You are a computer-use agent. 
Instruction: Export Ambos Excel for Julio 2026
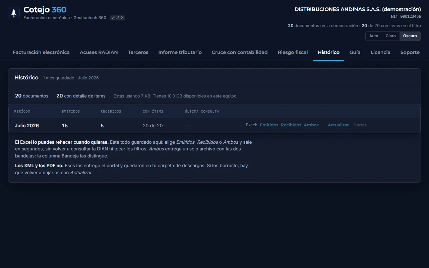(311, 125)
